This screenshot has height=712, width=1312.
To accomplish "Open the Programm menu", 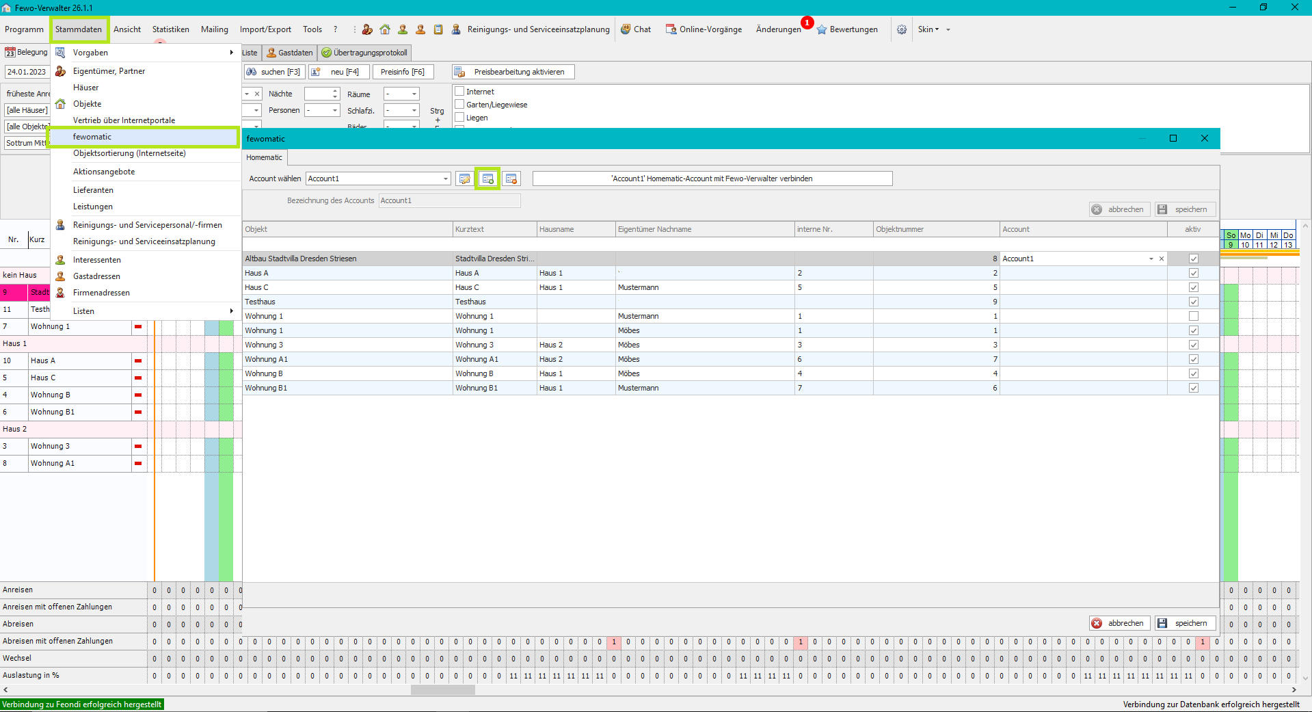I will click(x=24, y=29).
